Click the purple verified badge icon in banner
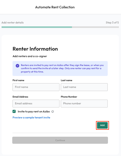The height and width of the screenshot is (156, 121). click(17, 66)
